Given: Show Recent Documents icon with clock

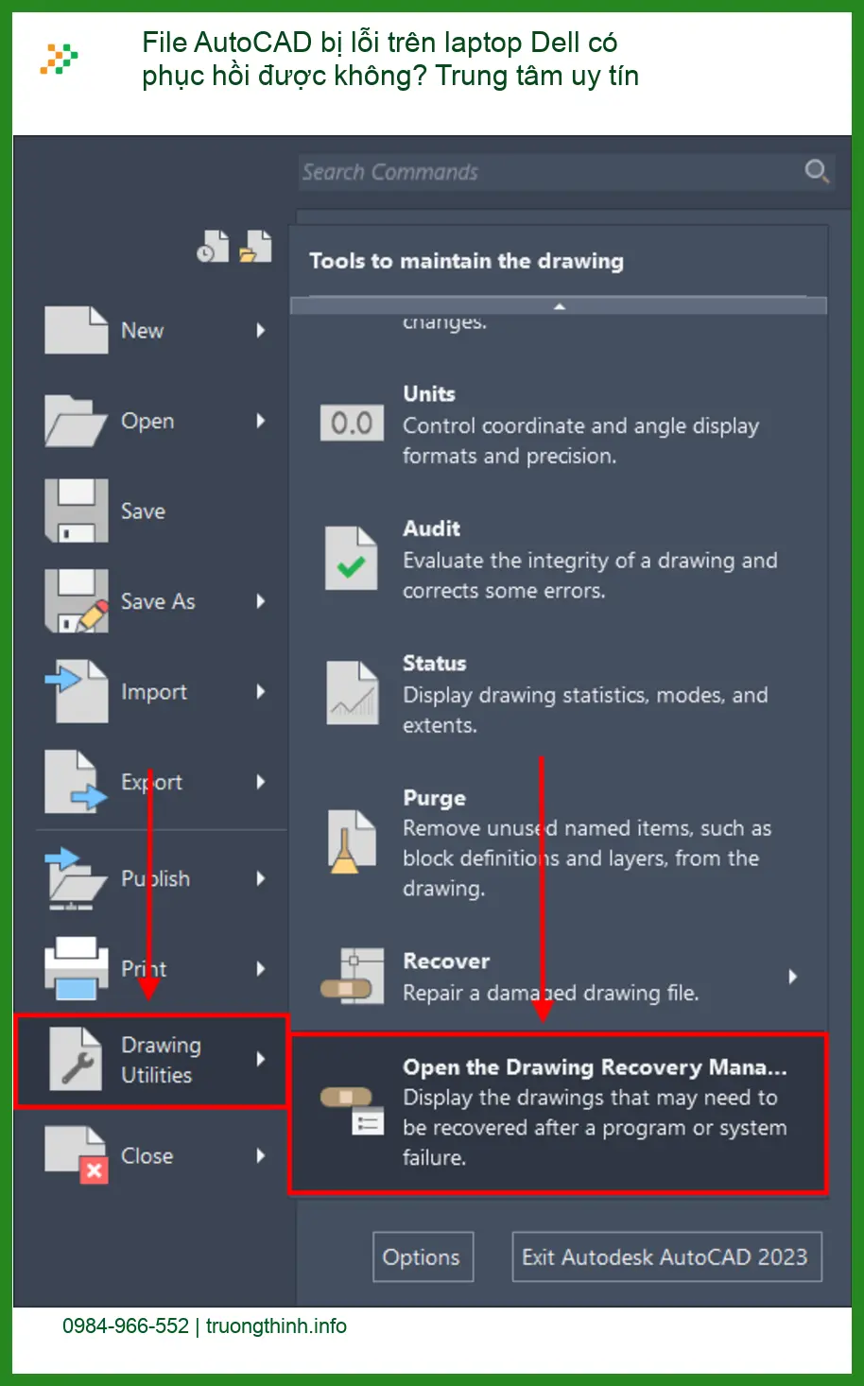Looking at the screenshot, I should tap(213, 247).
